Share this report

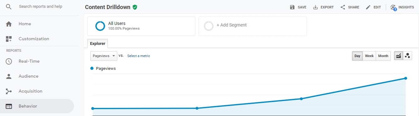[x=350, y=7]
